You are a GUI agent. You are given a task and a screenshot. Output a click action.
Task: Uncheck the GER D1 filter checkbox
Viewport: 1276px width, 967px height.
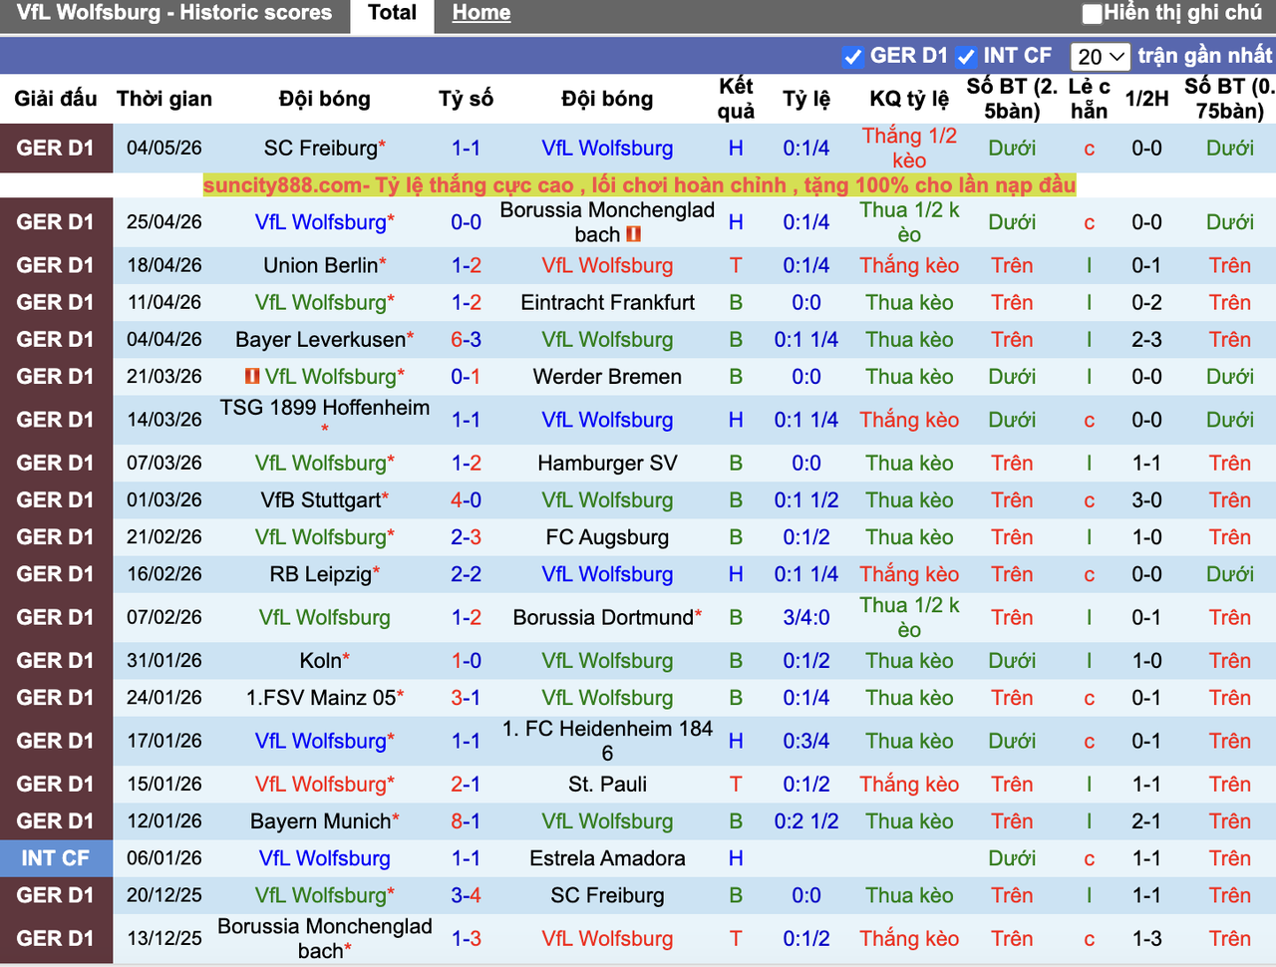(852, 56)
